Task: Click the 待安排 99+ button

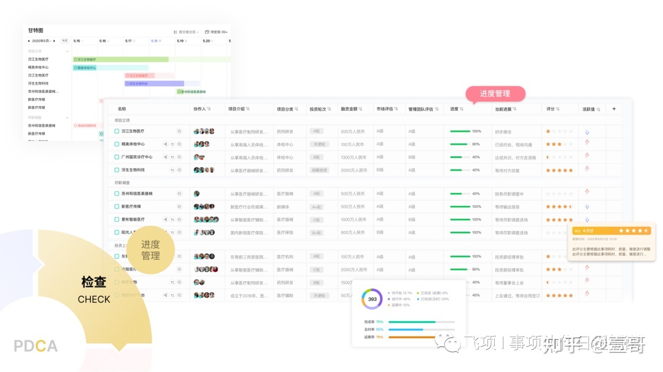Action: point(216,32)
